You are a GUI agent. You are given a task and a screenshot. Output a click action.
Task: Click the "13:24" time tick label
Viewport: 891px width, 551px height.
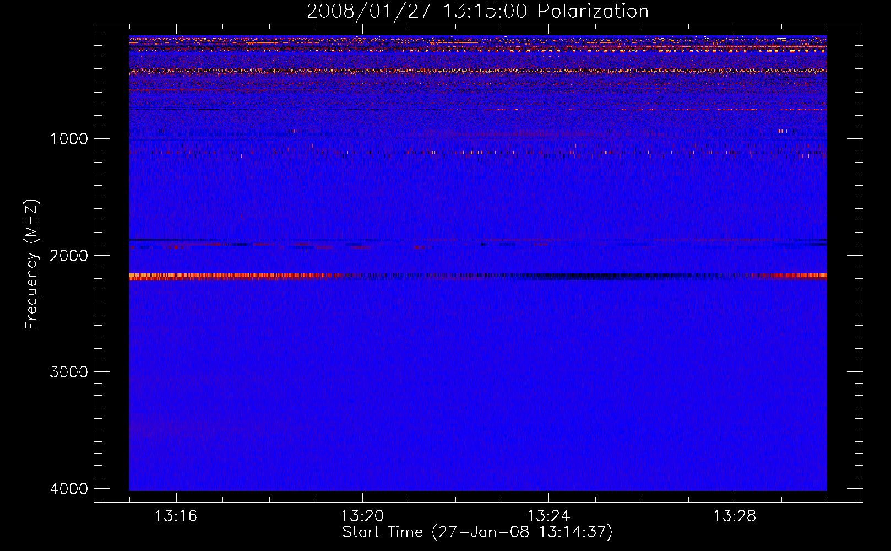pyautogui.click(x=548, y=516)
